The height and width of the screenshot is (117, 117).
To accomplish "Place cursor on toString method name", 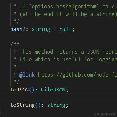I will tap(23, 105).
